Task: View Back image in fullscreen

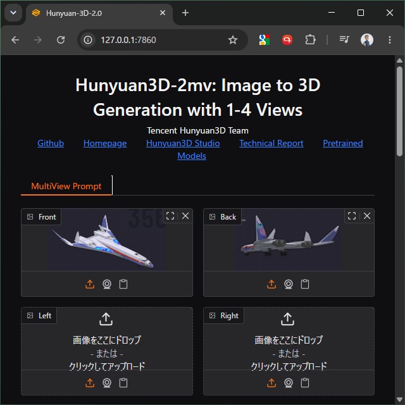Action: point(352,216)
